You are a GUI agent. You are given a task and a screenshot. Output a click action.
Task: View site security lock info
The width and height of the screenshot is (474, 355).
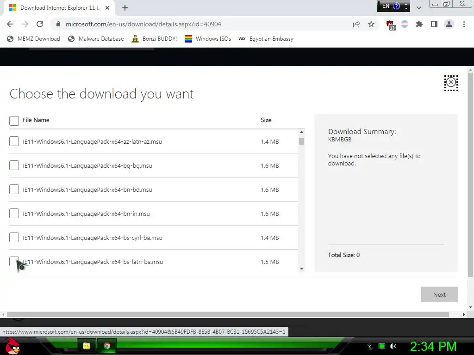click(58, 24)
